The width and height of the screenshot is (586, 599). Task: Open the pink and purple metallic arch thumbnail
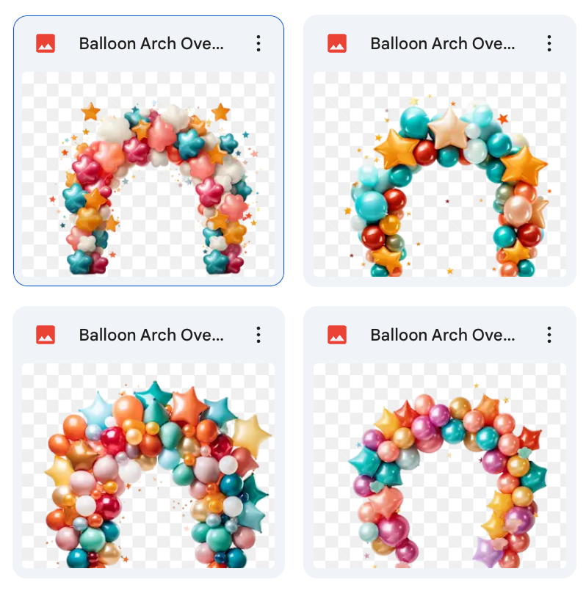click(440, 465)
